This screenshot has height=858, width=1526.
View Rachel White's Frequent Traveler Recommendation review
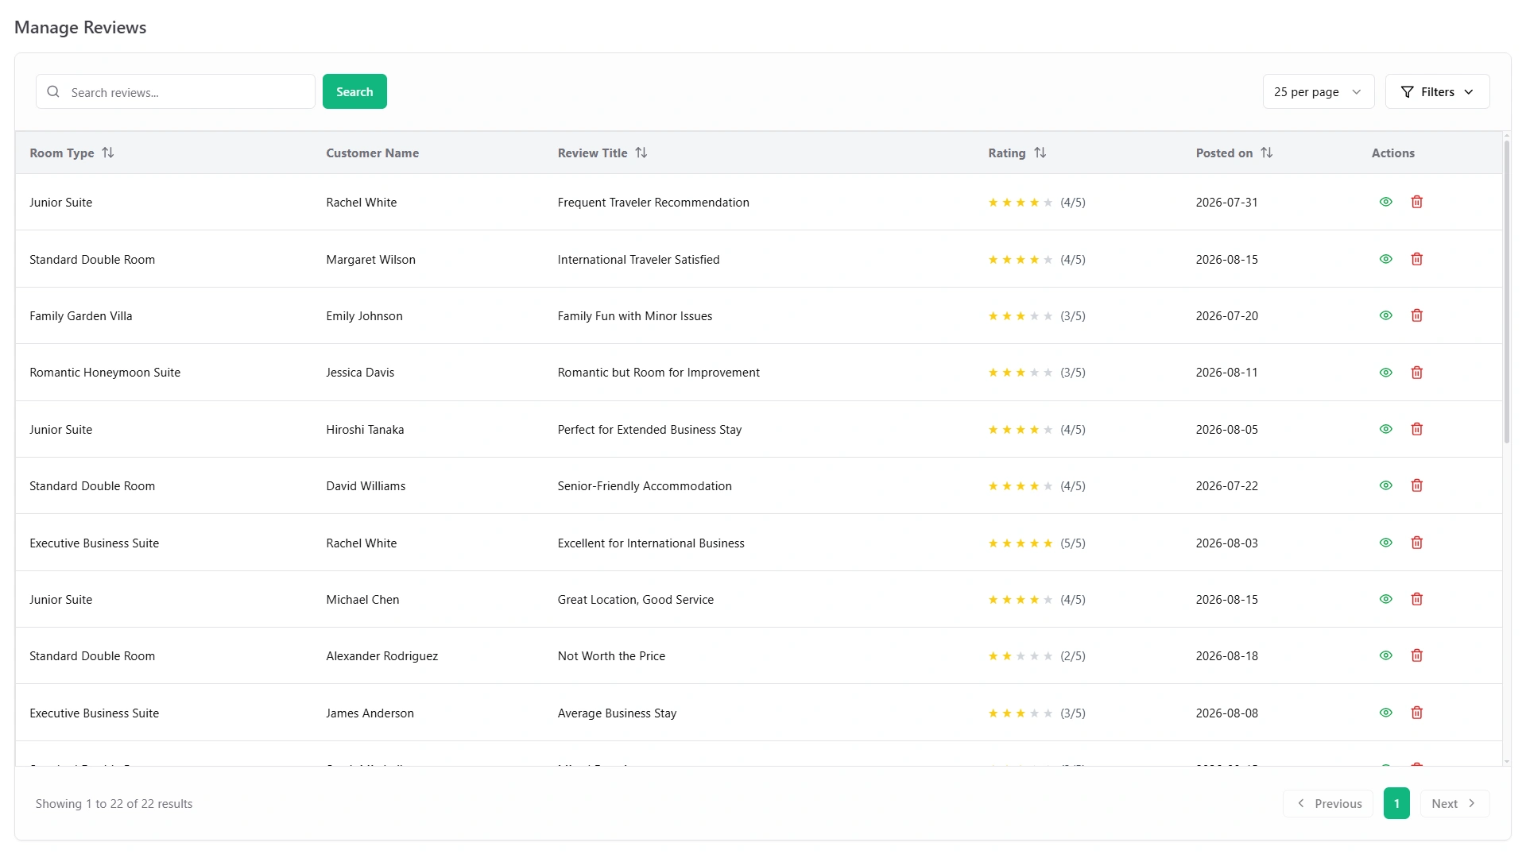[x=1385, y=202]
